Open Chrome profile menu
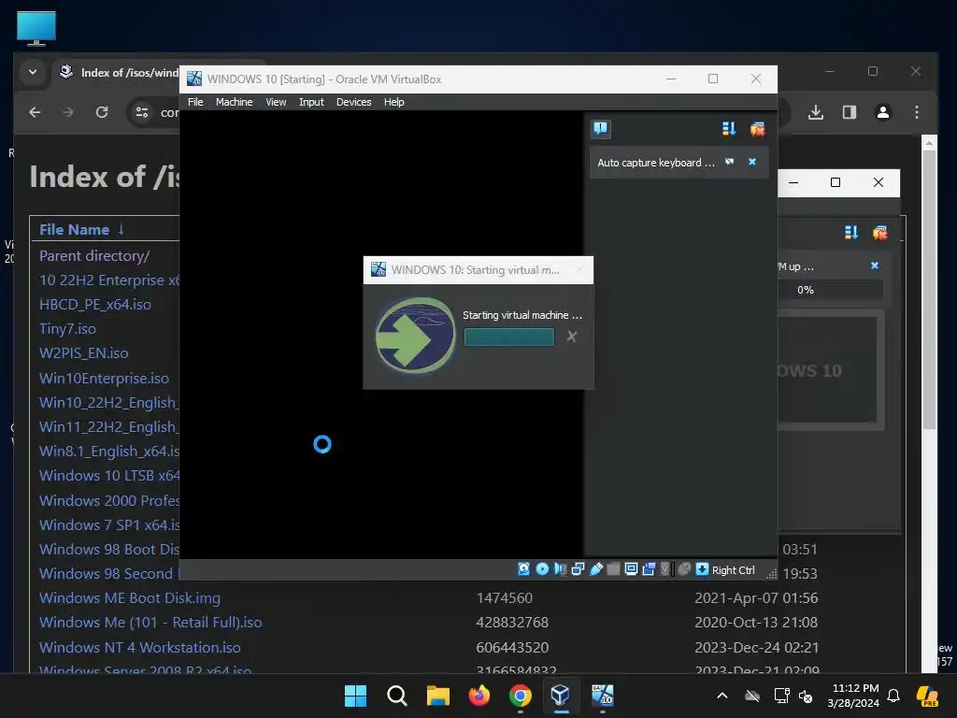This screenshot has height=718, width=957. click(x=882, y=112)
